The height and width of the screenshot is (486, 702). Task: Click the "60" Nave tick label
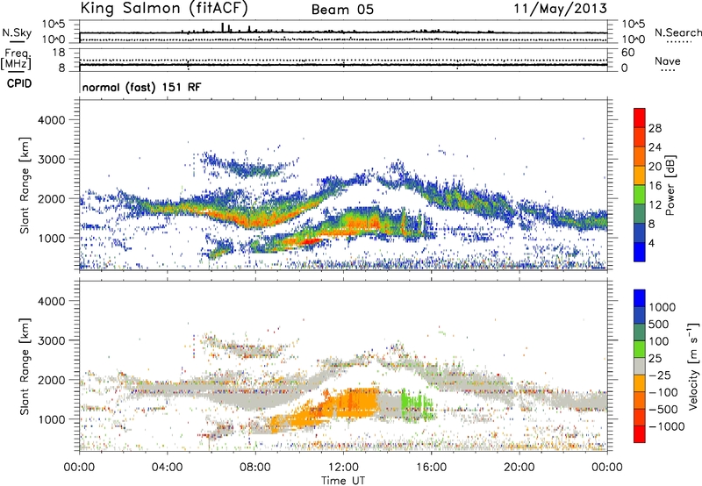click(x=627, y=53)
